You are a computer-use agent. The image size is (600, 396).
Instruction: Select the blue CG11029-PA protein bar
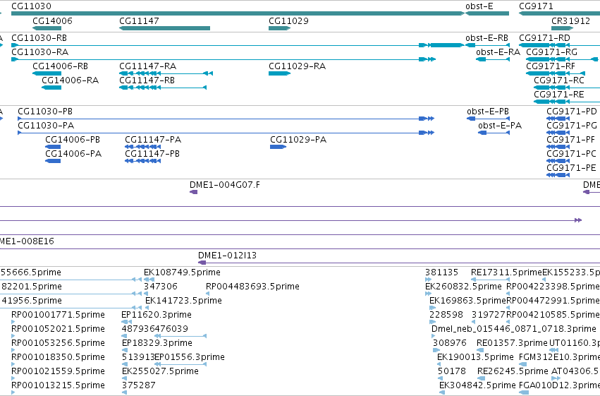pyautogui.click(x=278, y=147)
